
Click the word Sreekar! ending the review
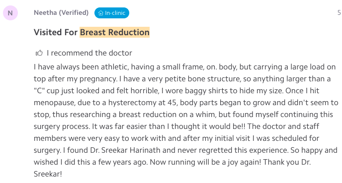click(48, 174)
